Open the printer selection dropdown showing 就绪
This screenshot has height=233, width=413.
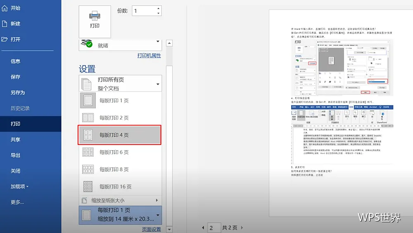click(120, 45)
